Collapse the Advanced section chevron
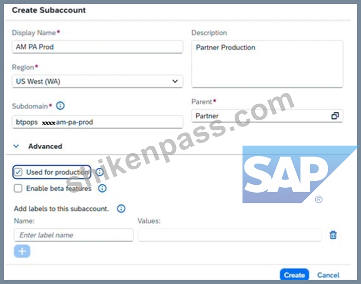 [x=16, y=146]
